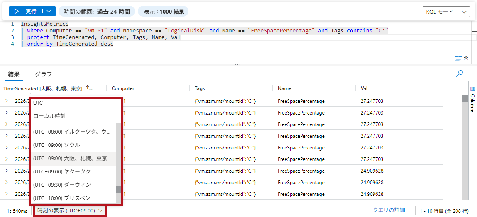This screenshot has height=217, width=477.
Task: Open the クエリの詳細 link
Action: tap(389, 210)
